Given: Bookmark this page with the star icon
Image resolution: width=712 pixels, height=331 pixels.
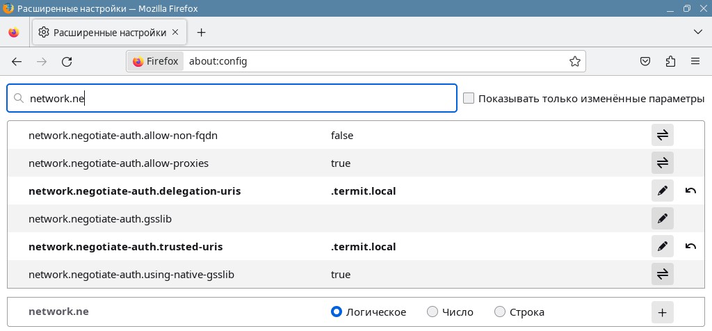Looking at the screenshot, I should pyautogui.click(x=575, y=61).
